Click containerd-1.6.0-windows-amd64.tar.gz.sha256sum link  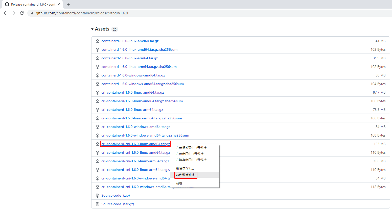pos(143,84)
